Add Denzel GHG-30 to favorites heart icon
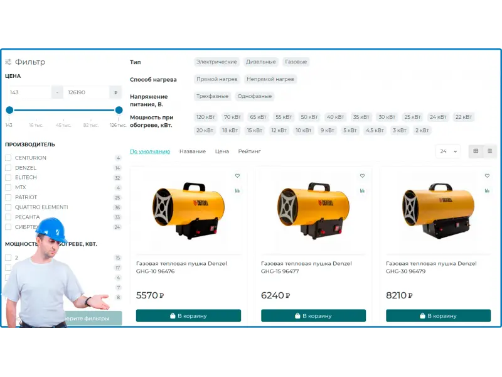The height and width of the screenshot is (377, 502). [x=487, y=176]
